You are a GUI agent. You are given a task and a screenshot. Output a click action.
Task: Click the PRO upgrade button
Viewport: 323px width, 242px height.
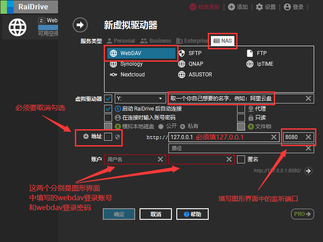point(303,214)
